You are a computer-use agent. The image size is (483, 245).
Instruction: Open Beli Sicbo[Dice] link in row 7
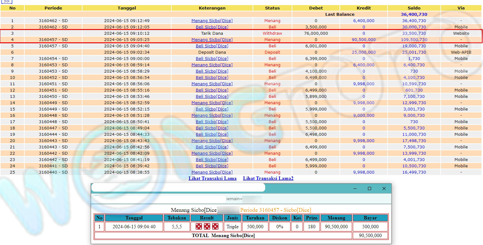pyautogui.click(x=212, y=59)
